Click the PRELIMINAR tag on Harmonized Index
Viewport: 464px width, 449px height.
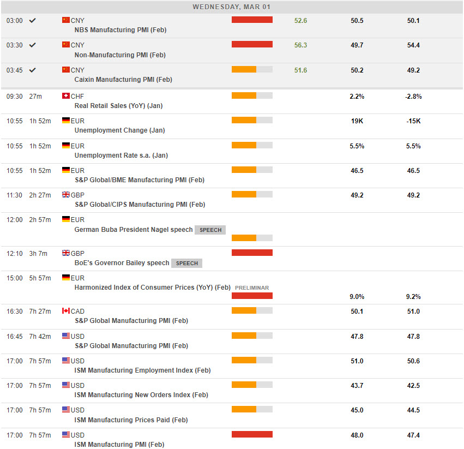pos(251,288)
